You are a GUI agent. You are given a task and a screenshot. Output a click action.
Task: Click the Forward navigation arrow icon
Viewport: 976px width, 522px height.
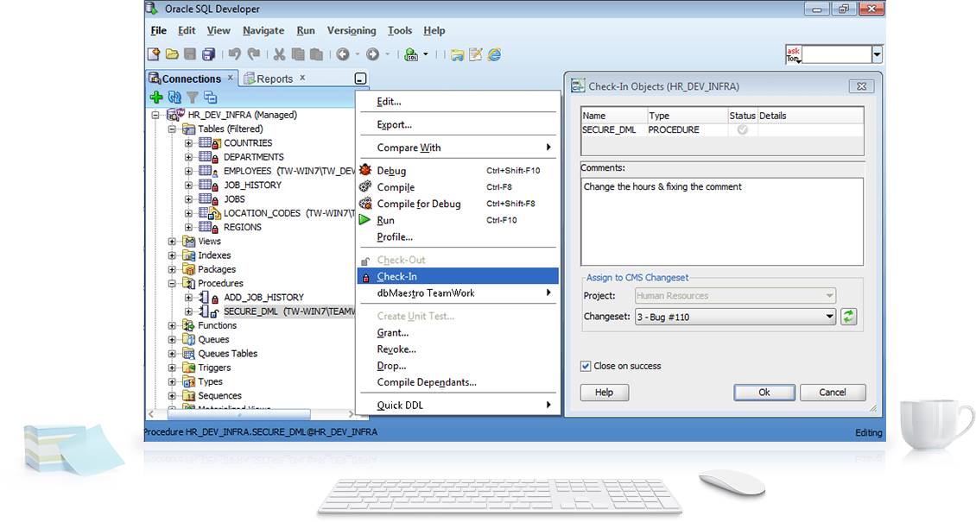pyautogui.click(x=373, y=54)
